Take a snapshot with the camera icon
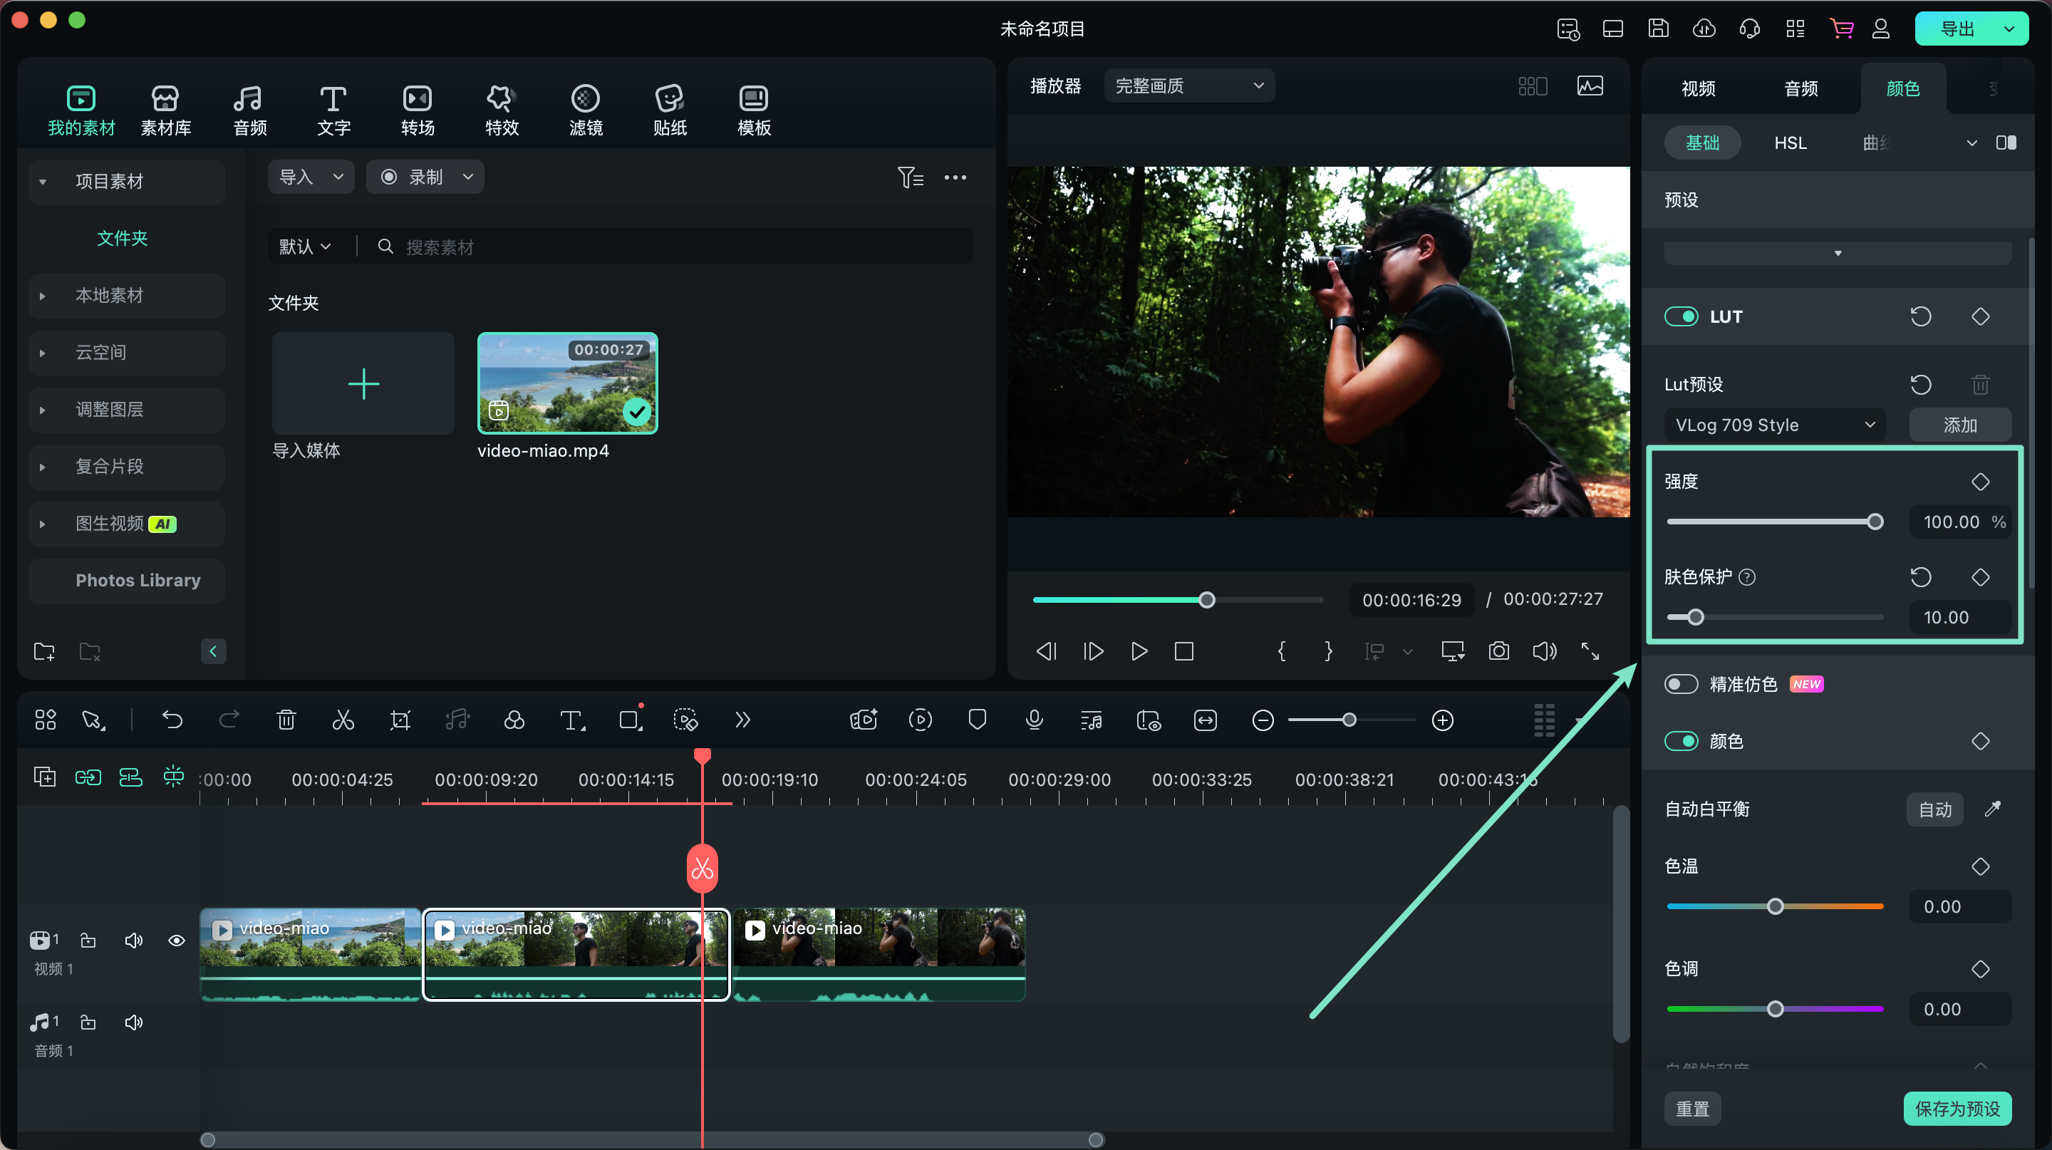The width and height of the screenshot is (2052, 1150). pyautogui.click(x=1498, y=651)
